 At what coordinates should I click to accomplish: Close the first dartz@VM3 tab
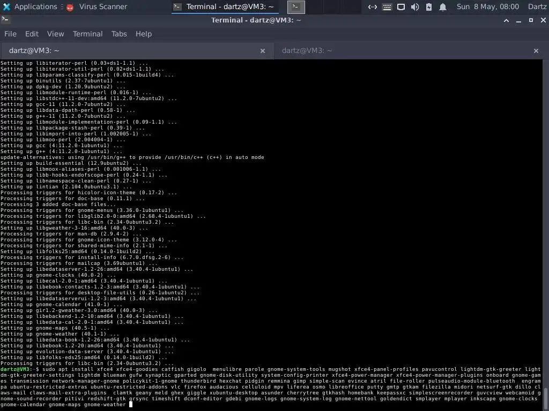tap(263, 51)
